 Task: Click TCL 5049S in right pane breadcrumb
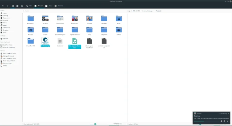coord(136,11)
